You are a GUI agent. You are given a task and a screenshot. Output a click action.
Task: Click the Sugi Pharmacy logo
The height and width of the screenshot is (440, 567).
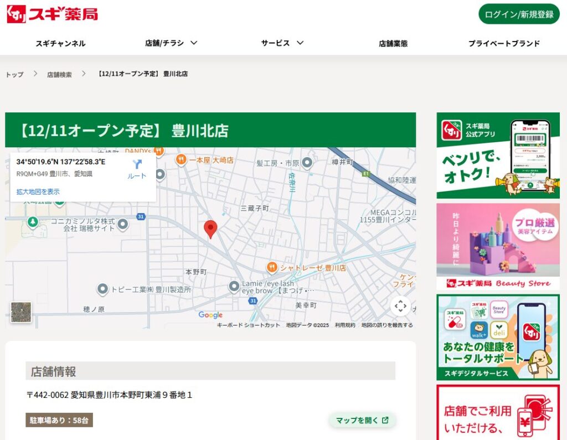coord(53,14)
